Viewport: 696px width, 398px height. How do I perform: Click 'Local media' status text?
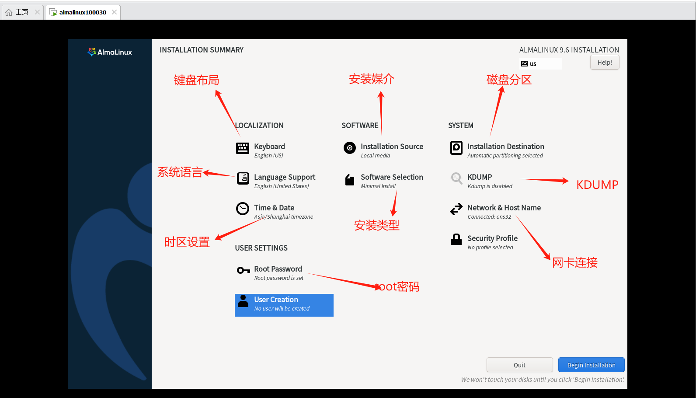[x=375, y=156]
